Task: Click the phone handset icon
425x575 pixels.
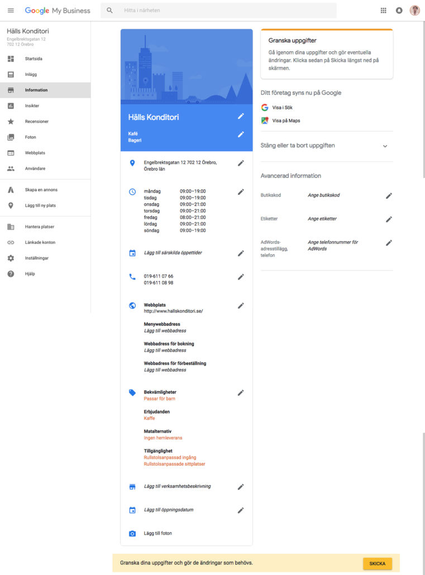Action: pyautogui.click(x=132, y=277)
